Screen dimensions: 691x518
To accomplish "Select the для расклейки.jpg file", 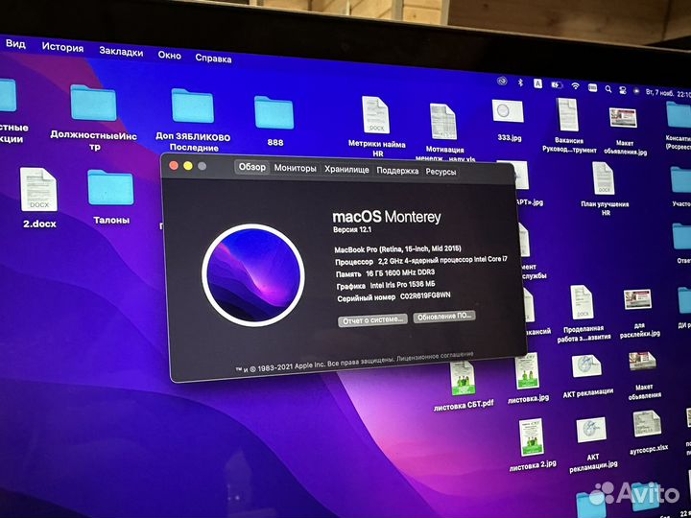I will [637, 299].
